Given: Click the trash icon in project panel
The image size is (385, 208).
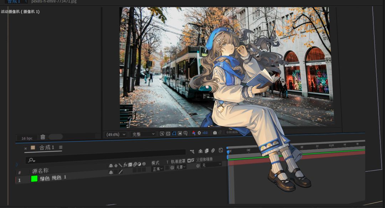Looking at the screenshot, I should tap(43, 137).
